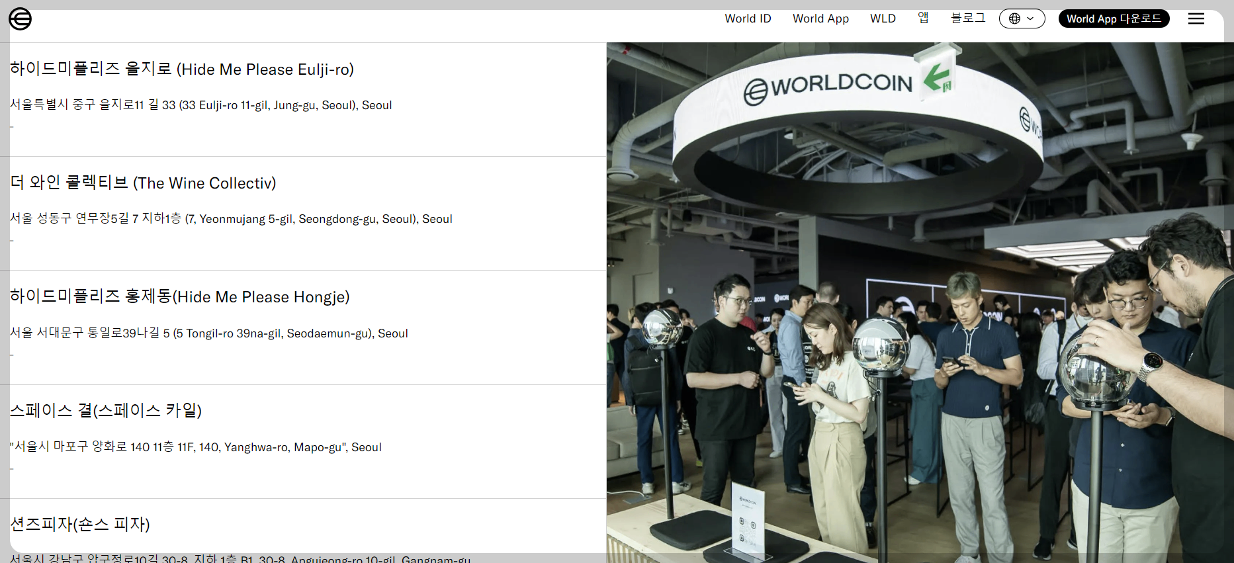Click the World App 다운로드 button
This screenshot has height=563, width=1234.
1114,19
